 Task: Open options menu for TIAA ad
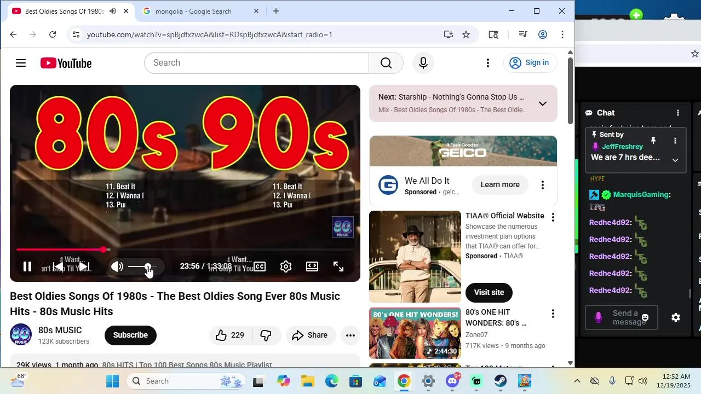pos(553,217)
